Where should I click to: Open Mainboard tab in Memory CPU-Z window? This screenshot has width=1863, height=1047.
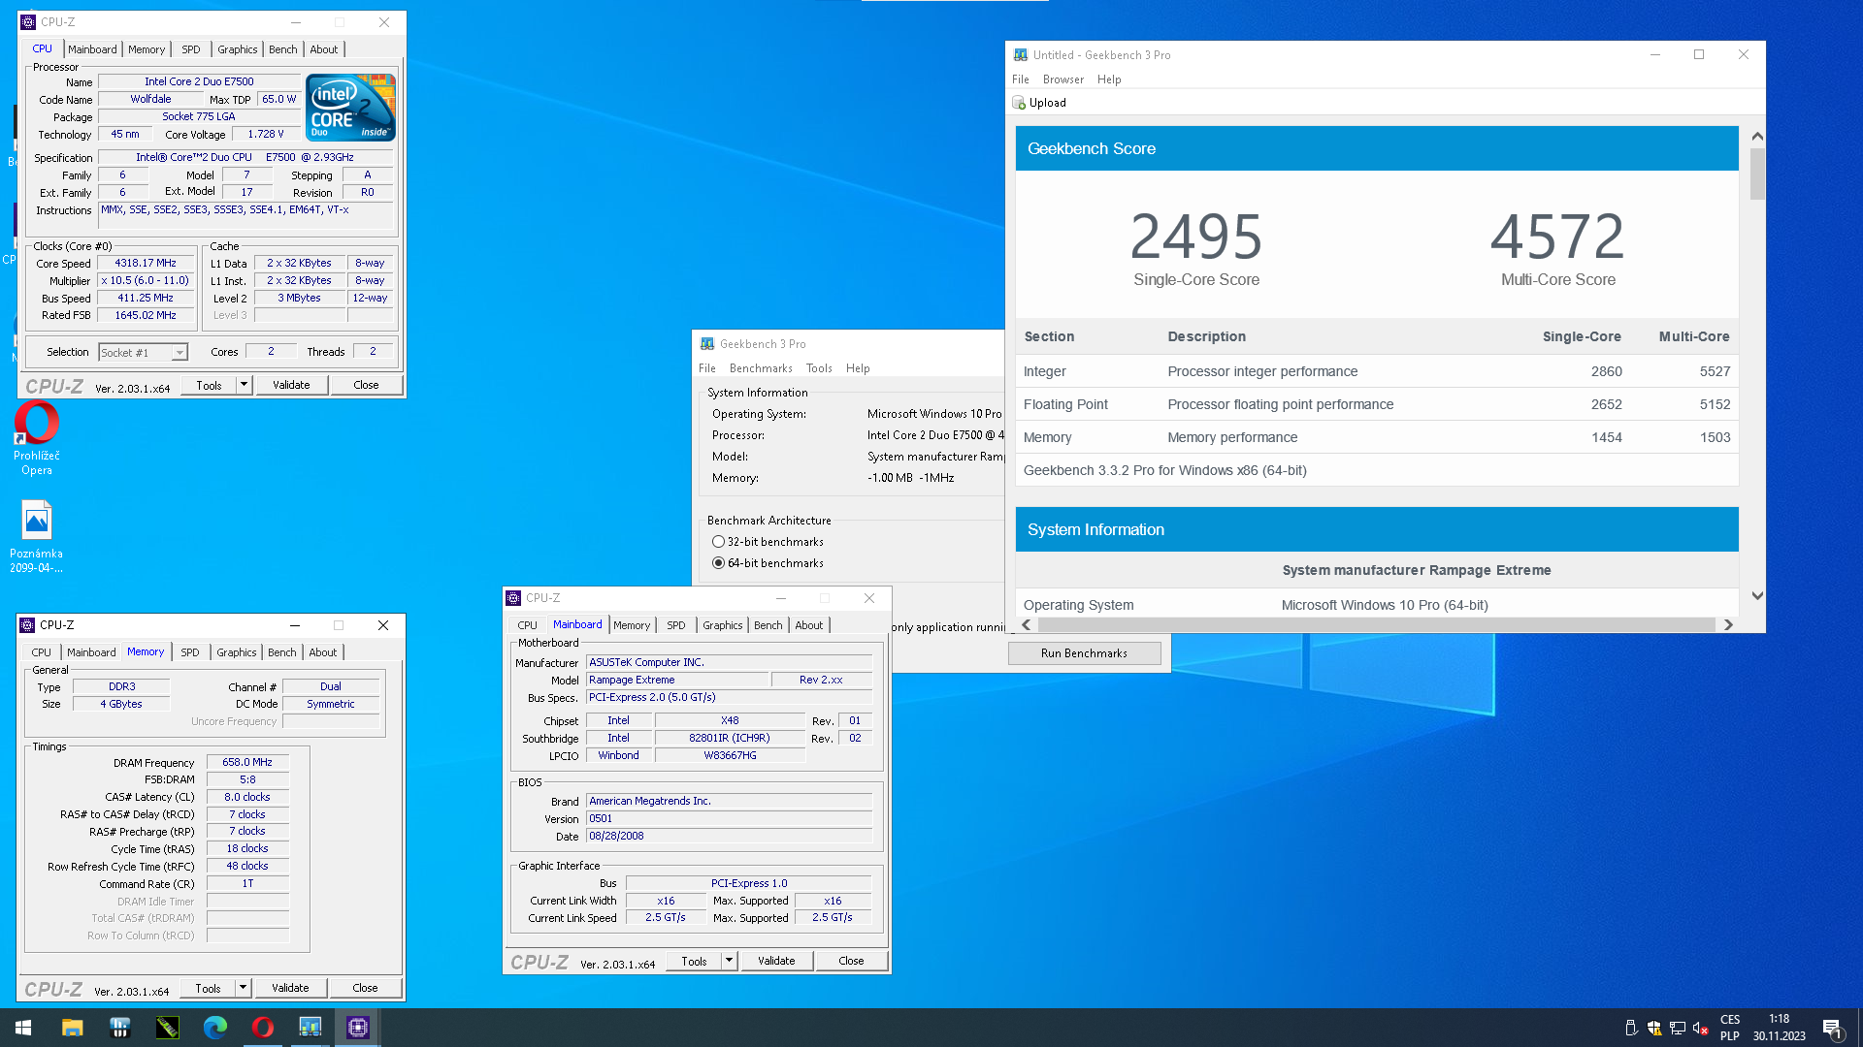coord(91,652)
